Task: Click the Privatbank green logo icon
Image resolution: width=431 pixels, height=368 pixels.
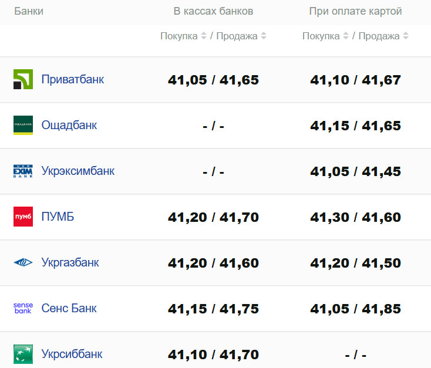Action: pos(23,79)
